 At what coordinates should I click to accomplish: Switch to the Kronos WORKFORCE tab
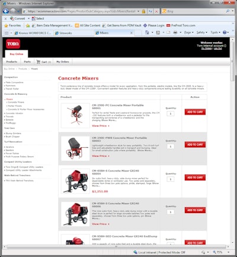coord(33,33)
